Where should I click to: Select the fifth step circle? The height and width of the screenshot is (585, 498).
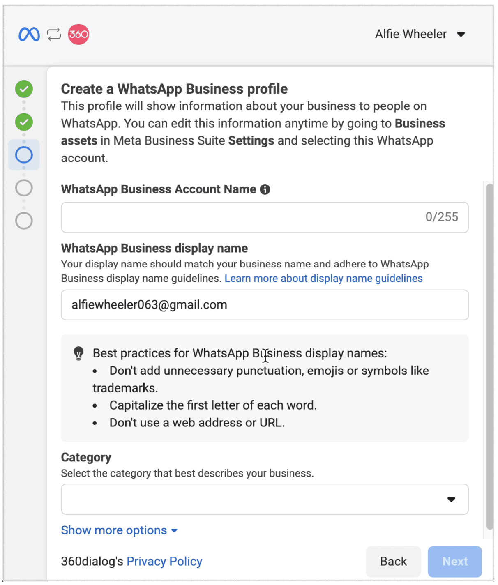click(x=24, y=221)
